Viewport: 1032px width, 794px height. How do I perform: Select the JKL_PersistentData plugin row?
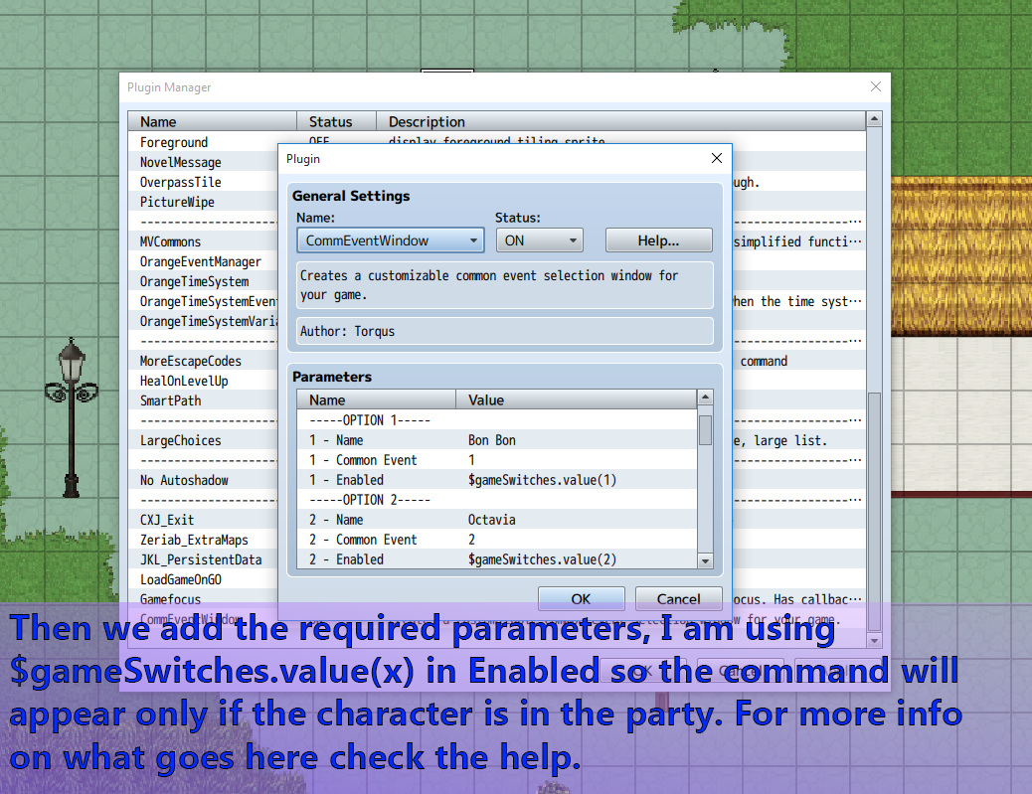[x=204, y=559]
